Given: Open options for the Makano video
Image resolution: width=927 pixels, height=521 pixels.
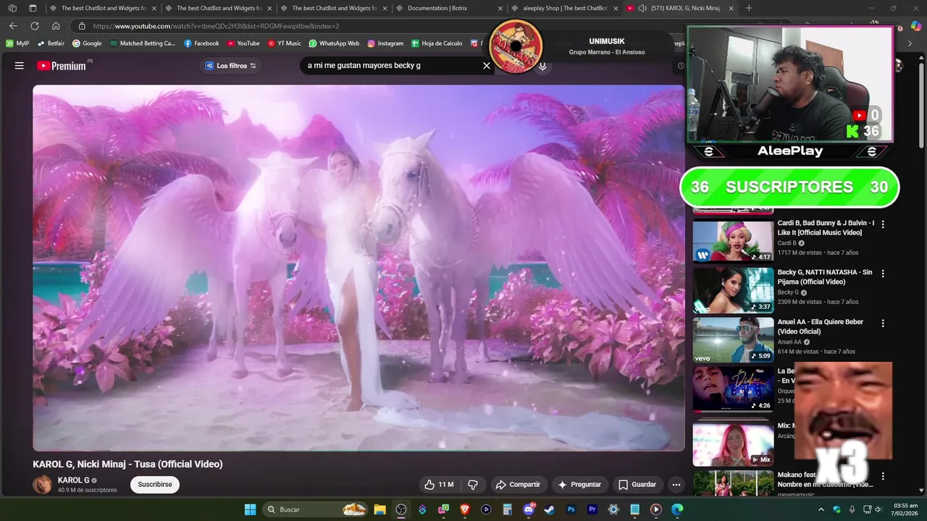Looking at the screenshot, I should (883, 477).
